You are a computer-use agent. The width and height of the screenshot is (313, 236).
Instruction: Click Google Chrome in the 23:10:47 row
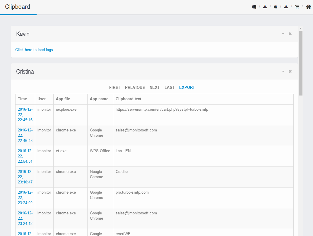(x=96, y=174)
